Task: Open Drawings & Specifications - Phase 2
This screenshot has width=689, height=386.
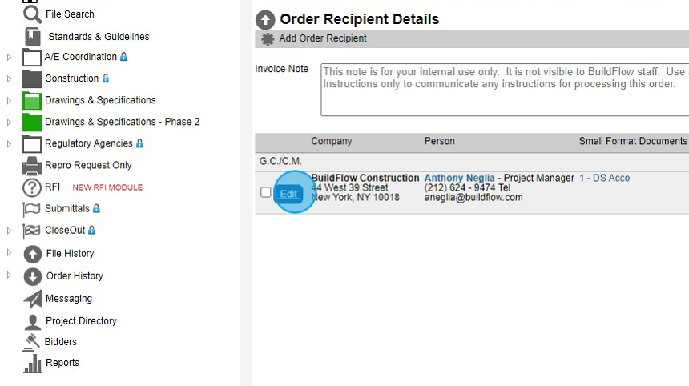Action: [x=122, y=122]
